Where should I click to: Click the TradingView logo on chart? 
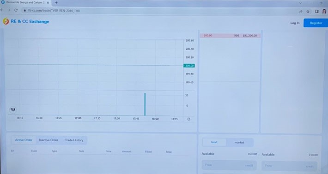click(13, 110)
